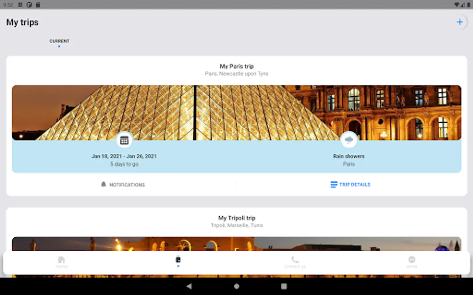
Task: Open My Tripoli trip title
Action: click(x=236, y=218)
